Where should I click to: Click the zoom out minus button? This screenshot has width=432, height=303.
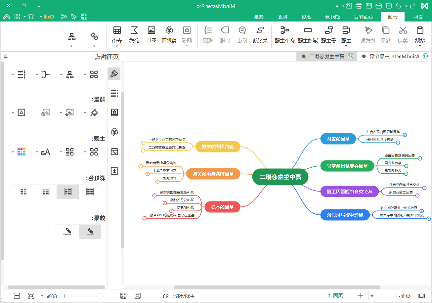[x=111, y=296]
